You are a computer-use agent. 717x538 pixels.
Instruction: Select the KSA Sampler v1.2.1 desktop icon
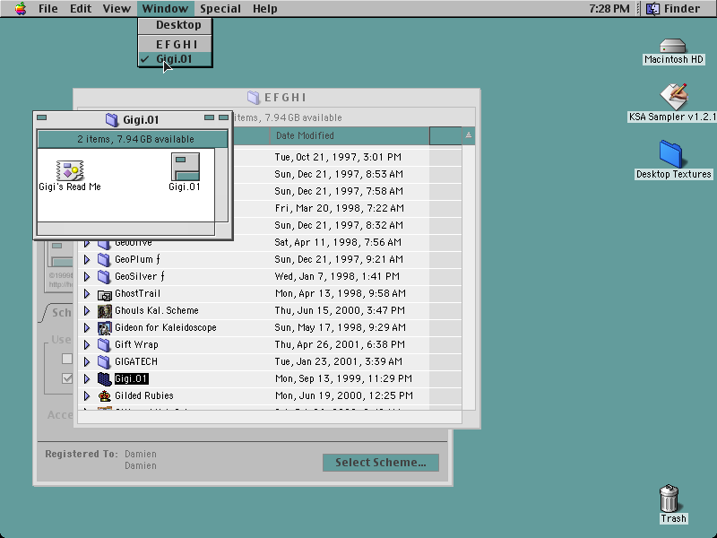[674, 96]
